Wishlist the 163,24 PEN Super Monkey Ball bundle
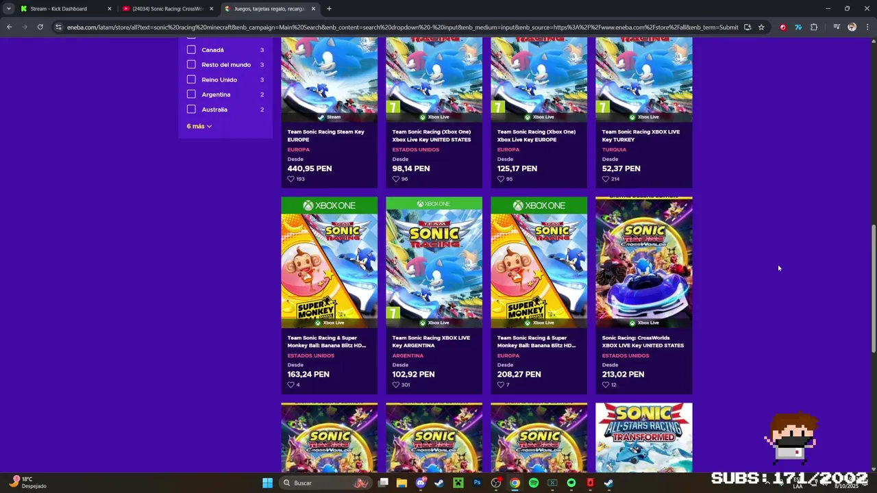877x493 pixels. pyautogui.click(x=291, y=385)
